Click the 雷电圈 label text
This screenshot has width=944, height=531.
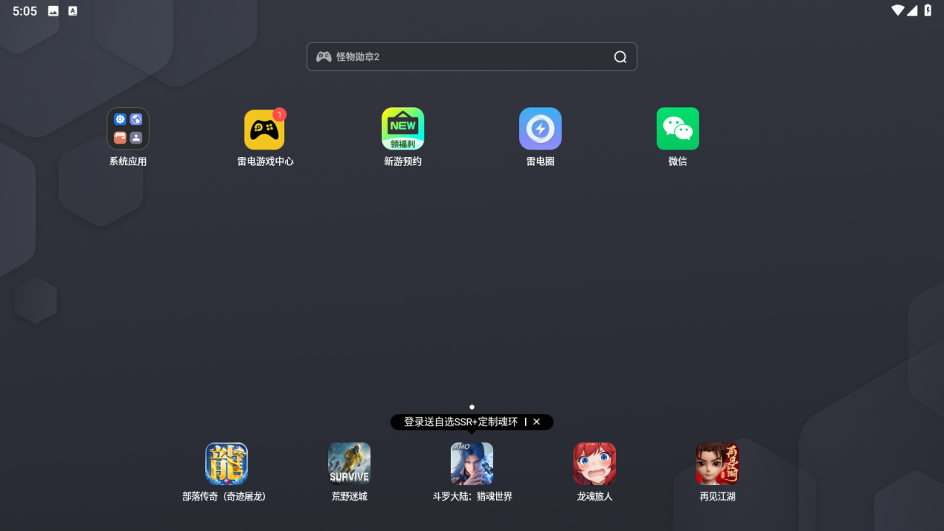(540, 161)
